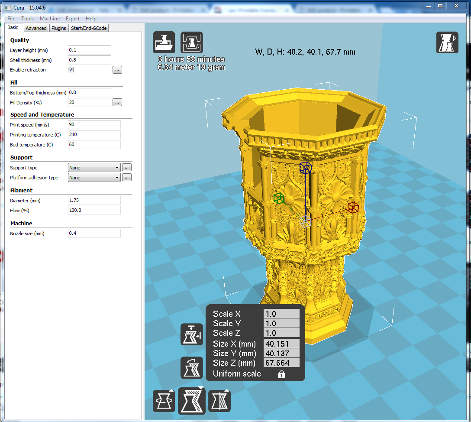The width and height of the screenshot is (471, 422).
Task: Open the Start/End-GCode tab
Action: tap(89, 28)
